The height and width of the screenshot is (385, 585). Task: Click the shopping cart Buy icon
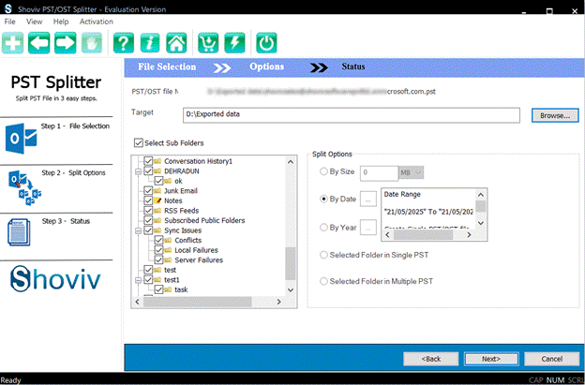[208, 43]
